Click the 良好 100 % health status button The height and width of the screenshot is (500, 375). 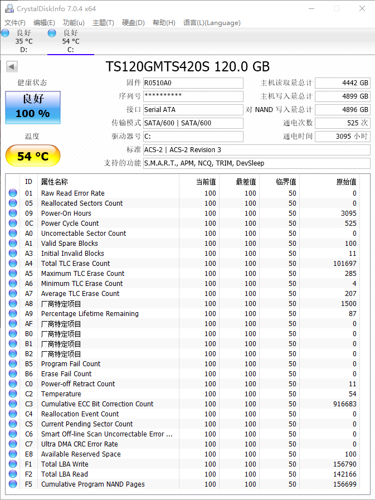coord(33,108)
